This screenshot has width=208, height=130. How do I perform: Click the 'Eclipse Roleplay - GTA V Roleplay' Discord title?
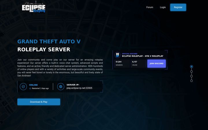pyautogui.click(x=143, y=56)
